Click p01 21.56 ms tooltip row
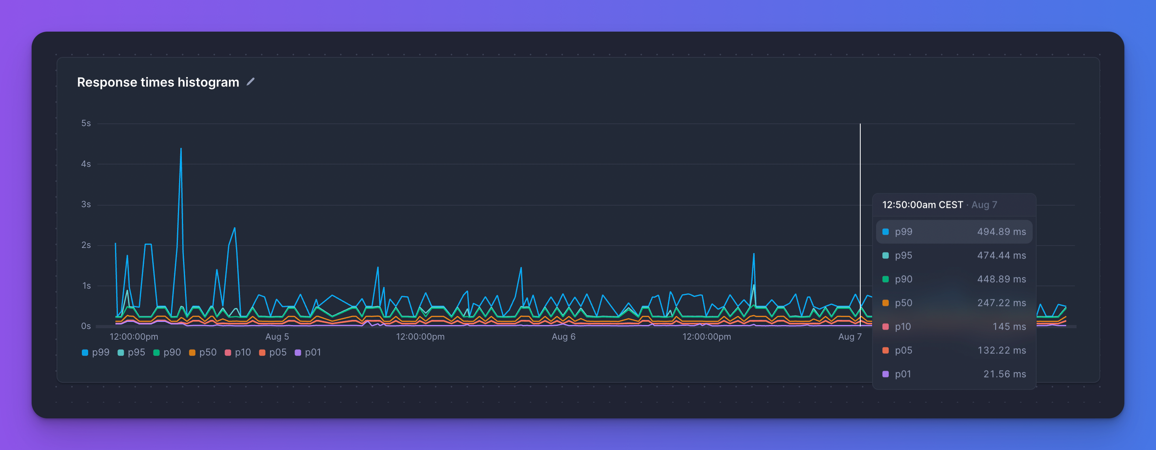 pos(954,374)
